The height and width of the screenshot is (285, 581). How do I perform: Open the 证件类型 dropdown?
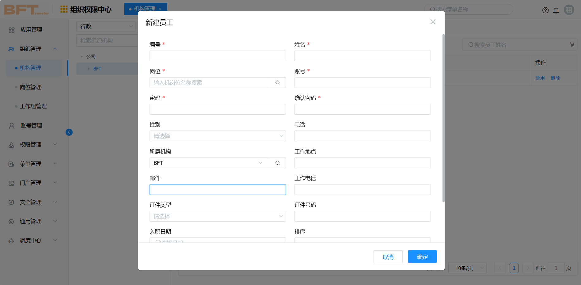[217, 216]
